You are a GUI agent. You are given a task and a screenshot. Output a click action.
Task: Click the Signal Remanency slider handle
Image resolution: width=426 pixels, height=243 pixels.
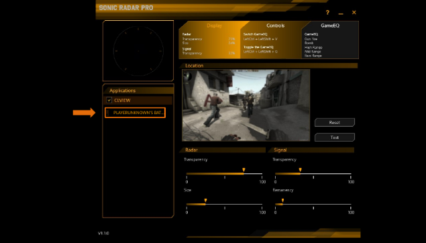tap(282, 201)
